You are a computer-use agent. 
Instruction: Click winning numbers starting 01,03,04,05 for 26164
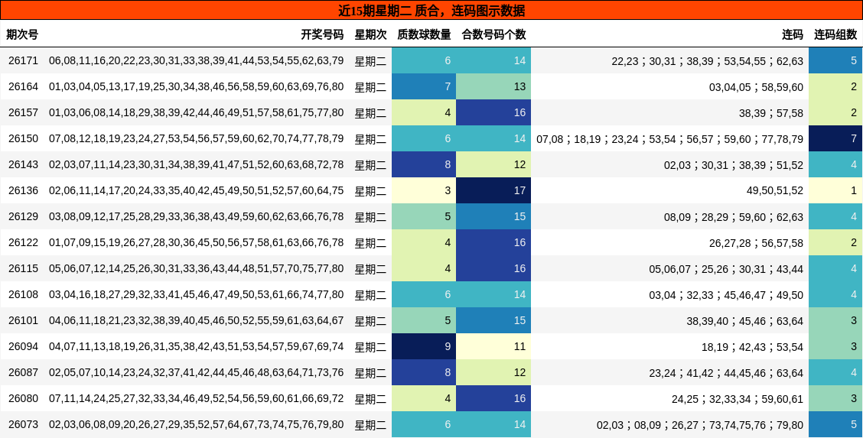(196, 87)
